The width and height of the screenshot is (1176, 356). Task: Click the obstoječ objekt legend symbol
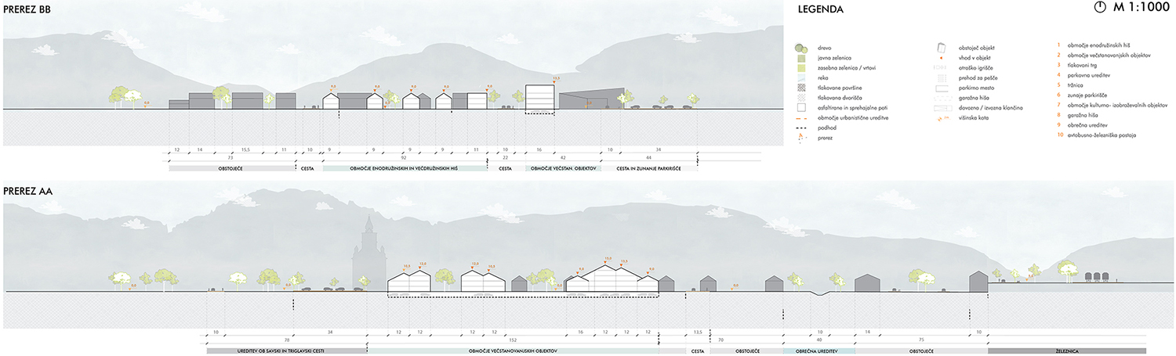tap(943, 48)
